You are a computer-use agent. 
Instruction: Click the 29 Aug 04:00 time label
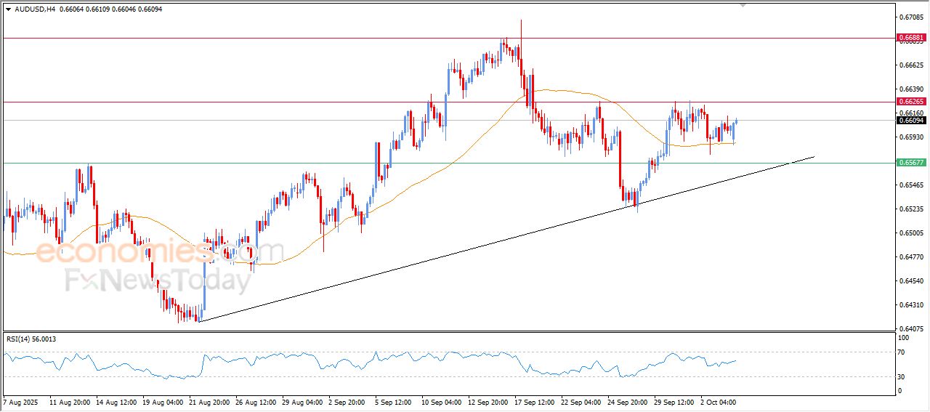point(302,401)
